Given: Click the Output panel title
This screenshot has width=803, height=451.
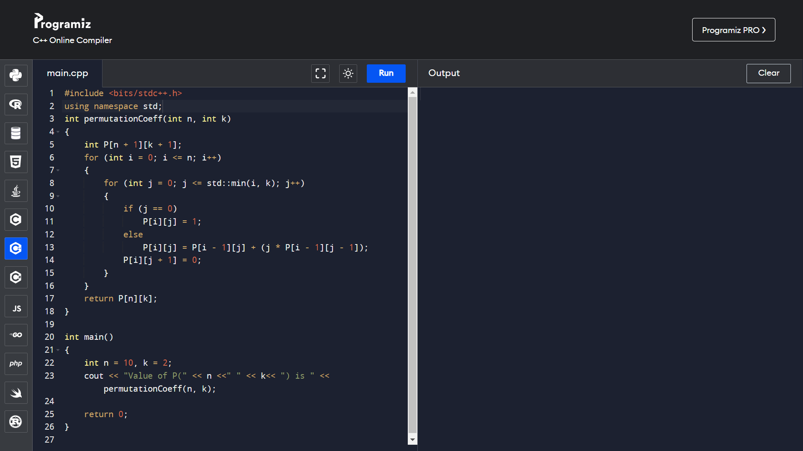Looking at the screenshot, I should [444, 73].
